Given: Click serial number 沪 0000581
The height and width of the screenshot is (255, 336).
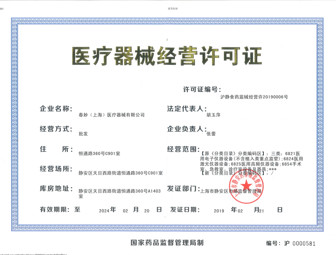Looking at the screenshot, I should click(300, 243).
